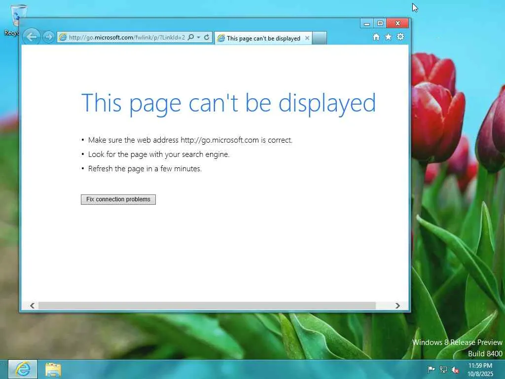This screenshot has height=379, width=505.
Task: Click the "This page can't be displayed" heading
Action: [x=228, y=103]
